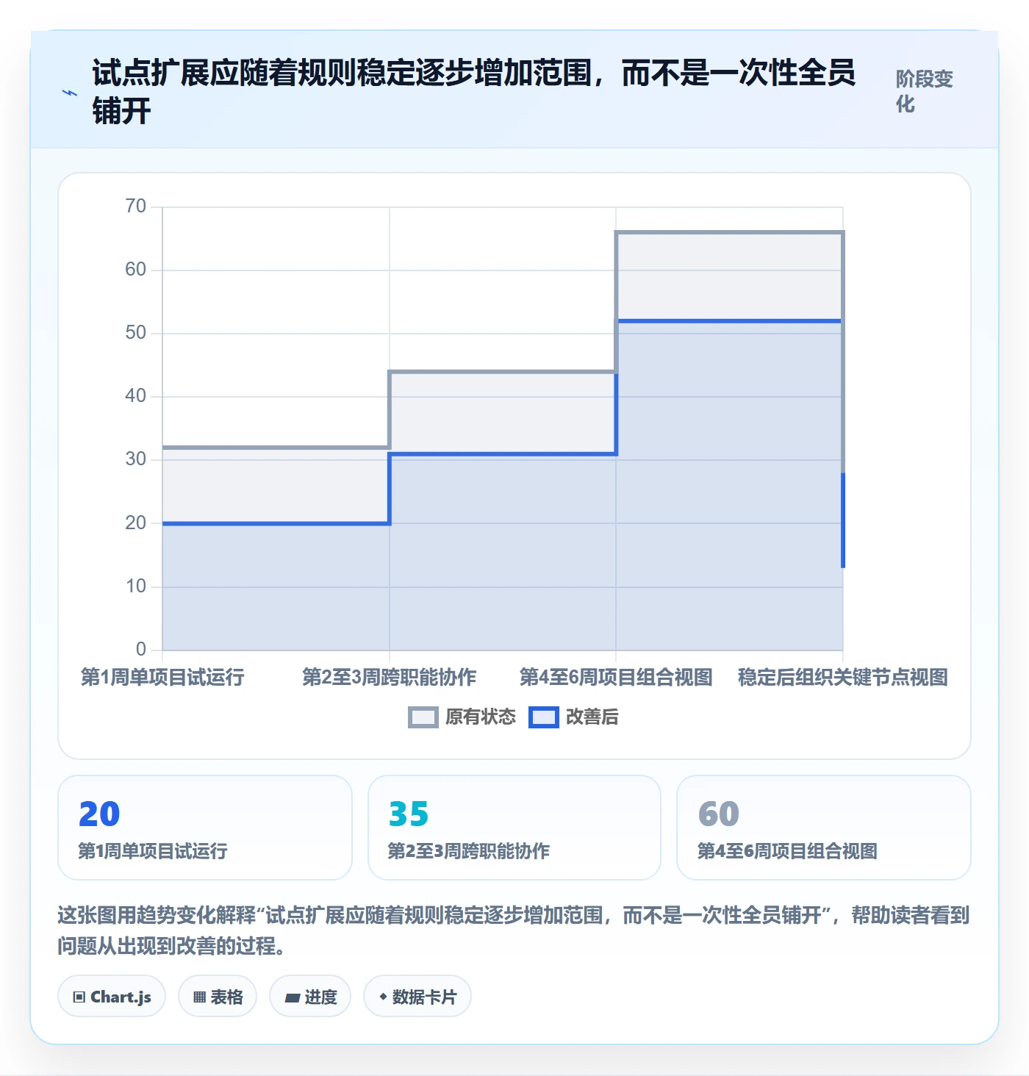Click the lightning icon beside the card title
The image size is (1029, 1076).
point(70,93)
